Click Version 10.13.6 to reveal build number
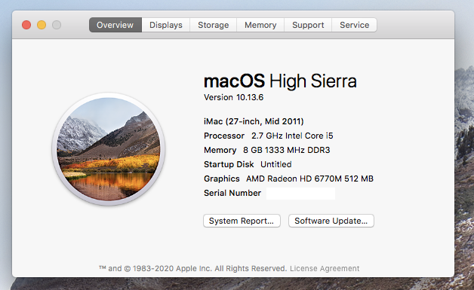 coord(234,97)
